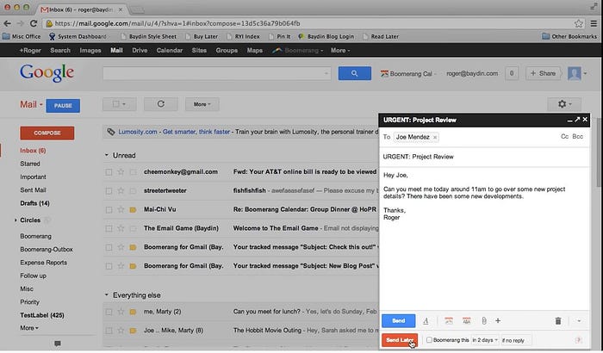Screen dimensions: 603x353
Task: Click the Boomerang help question icon
Action: 578,340
